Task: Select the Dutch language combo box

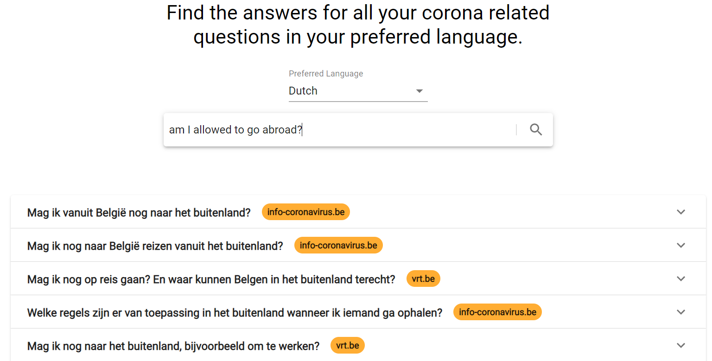Action: tap(358, 91)
